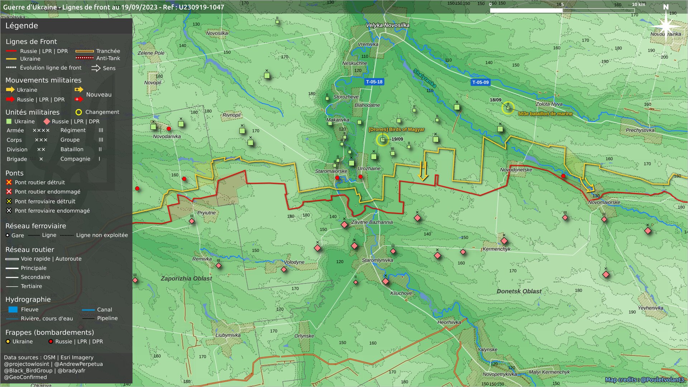This screenshot has width=688, height=387.
Task: Click the 'Pont routier détruit' legend icon
Action: click(x=9, y=182)
